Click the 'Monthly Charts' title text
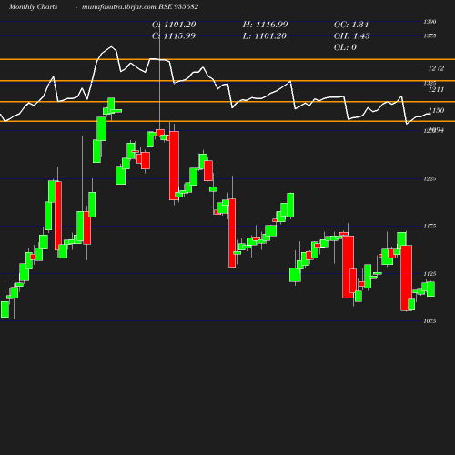Screen dimensions: 455x455 point(33,7)
